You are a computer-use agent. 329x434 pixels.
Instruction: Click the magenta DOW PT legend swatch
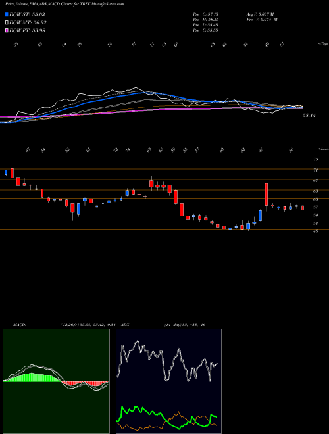click(7, 30)
